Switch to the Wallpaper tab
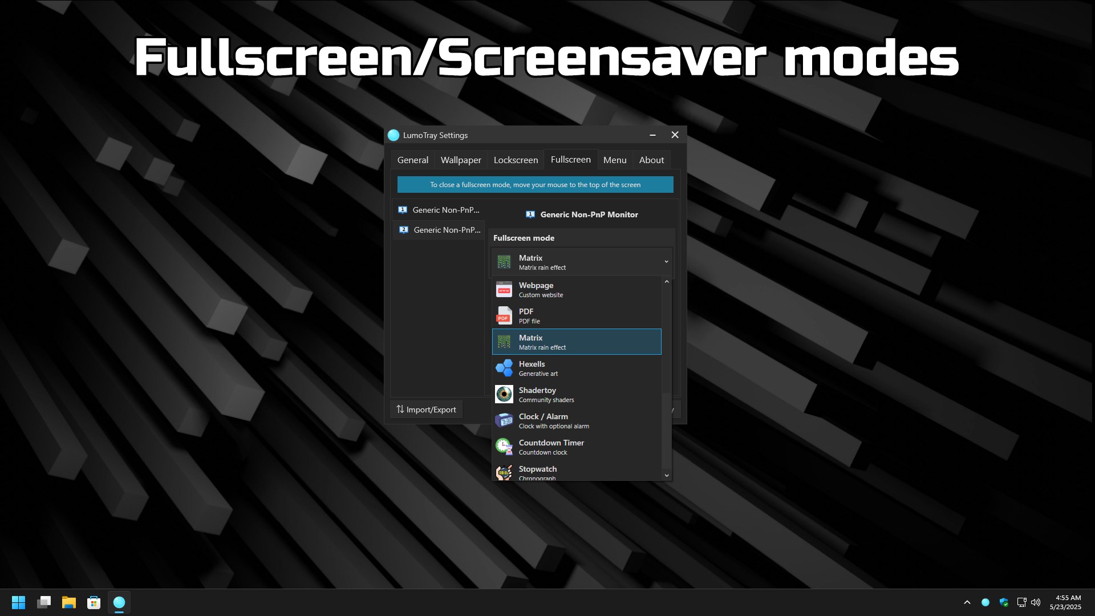Screen dimensions: 1095x616 pos(460,160)
